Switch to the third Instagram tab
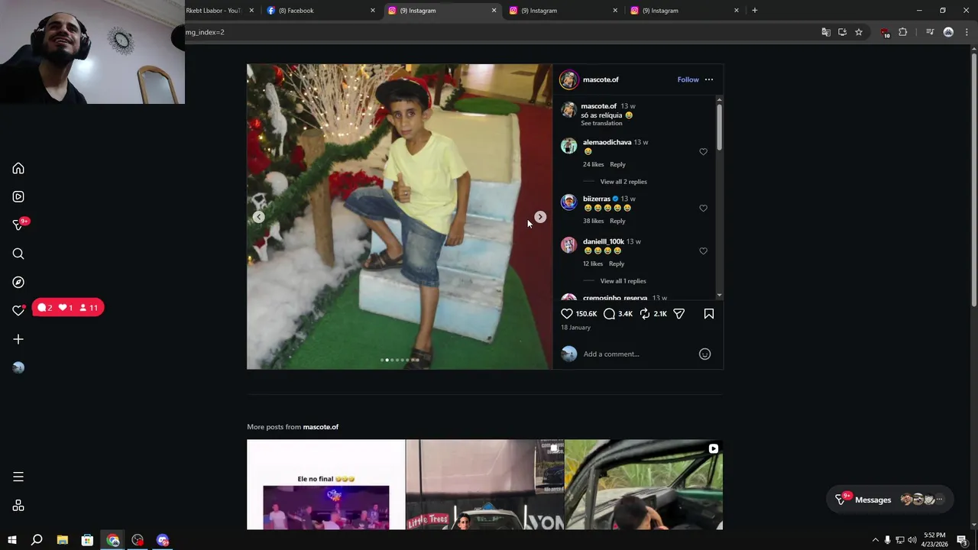The image size is (978, 550). [685, 11]
